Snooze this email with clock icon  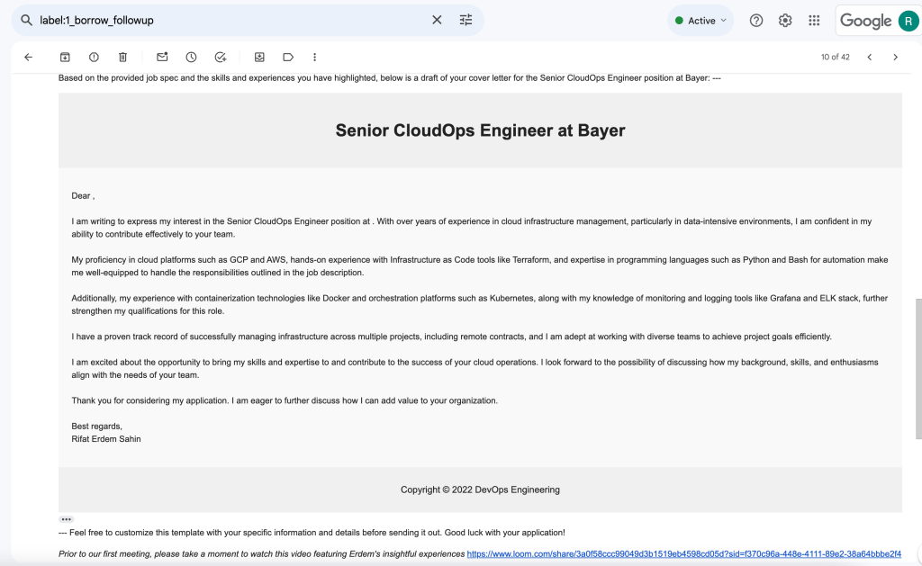191,57
